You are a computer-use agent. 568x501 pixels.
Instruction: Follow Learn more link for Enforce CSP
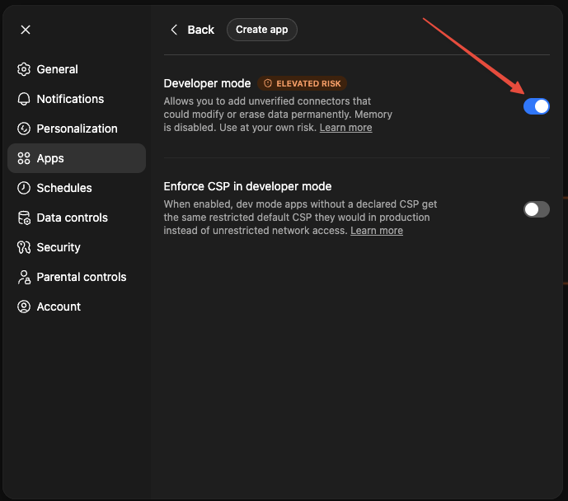point(377,231)
